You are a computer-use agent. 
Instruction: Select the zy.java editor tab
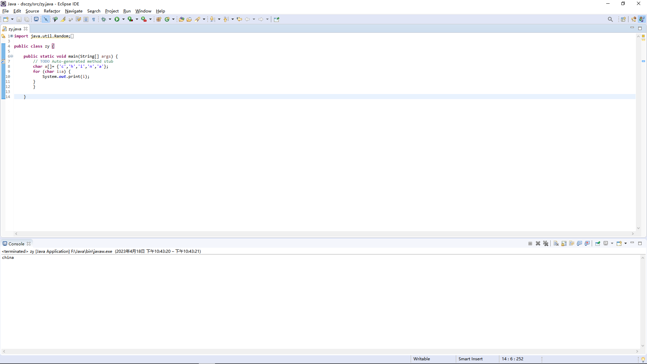point(14,29)
